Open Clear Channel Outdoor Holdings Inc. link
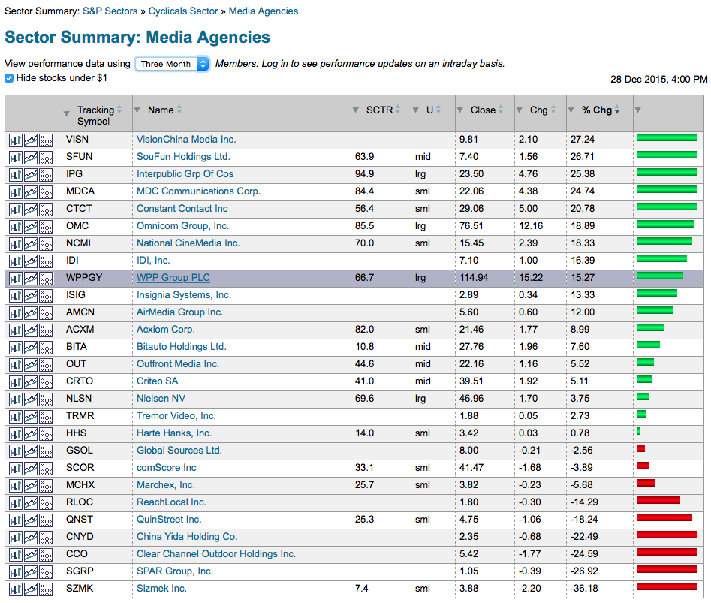The image size is (711, 603). tap(216, 553)
